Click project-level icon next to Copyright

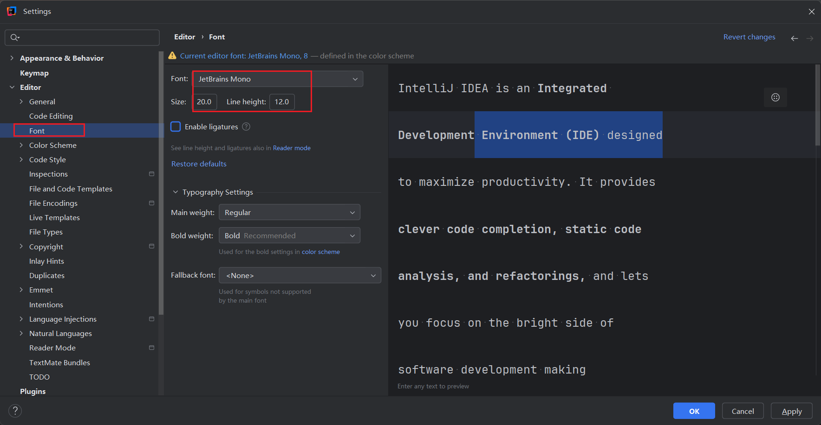pos(151,246)
